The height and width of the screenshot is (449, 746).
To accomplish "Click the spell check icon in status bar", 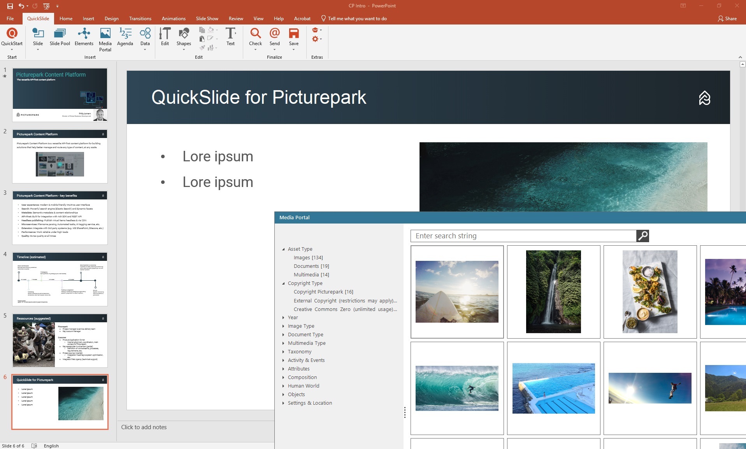I will 34,446.
